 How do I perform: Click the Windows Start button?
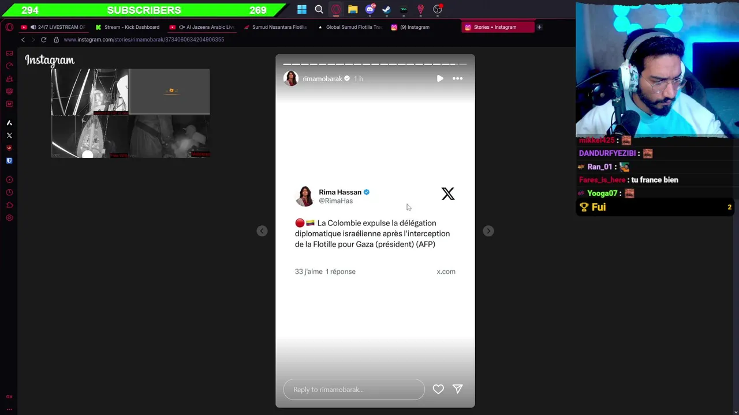click(302, 9)
